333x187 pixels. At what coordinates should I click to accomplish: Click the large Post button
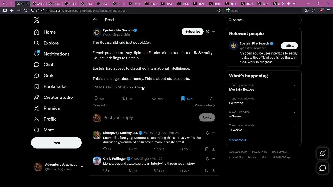(56, 143)
